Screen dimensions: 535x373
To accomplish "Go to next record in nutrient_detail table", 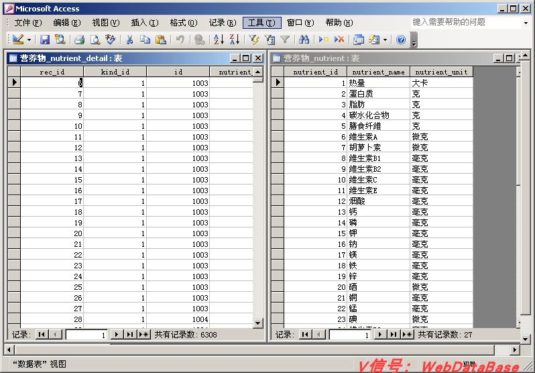I will coord(117,334).
